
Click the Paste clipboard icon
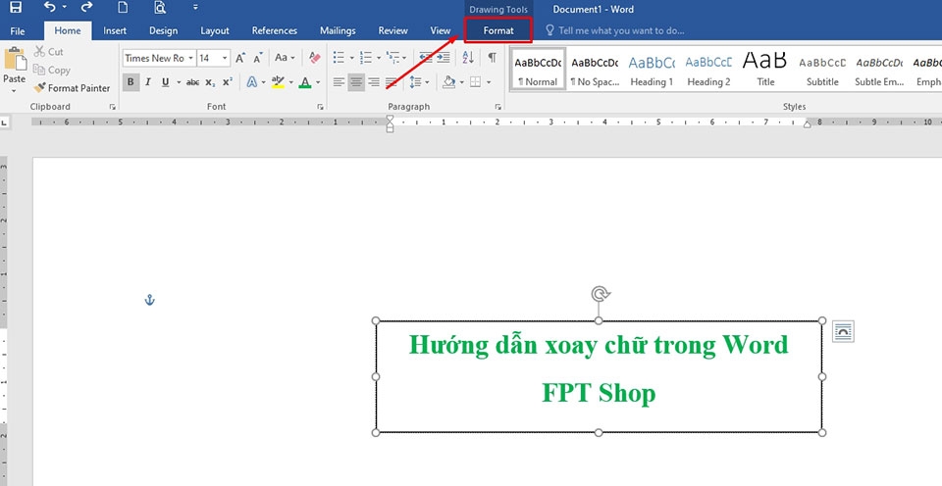click(15, 60)
